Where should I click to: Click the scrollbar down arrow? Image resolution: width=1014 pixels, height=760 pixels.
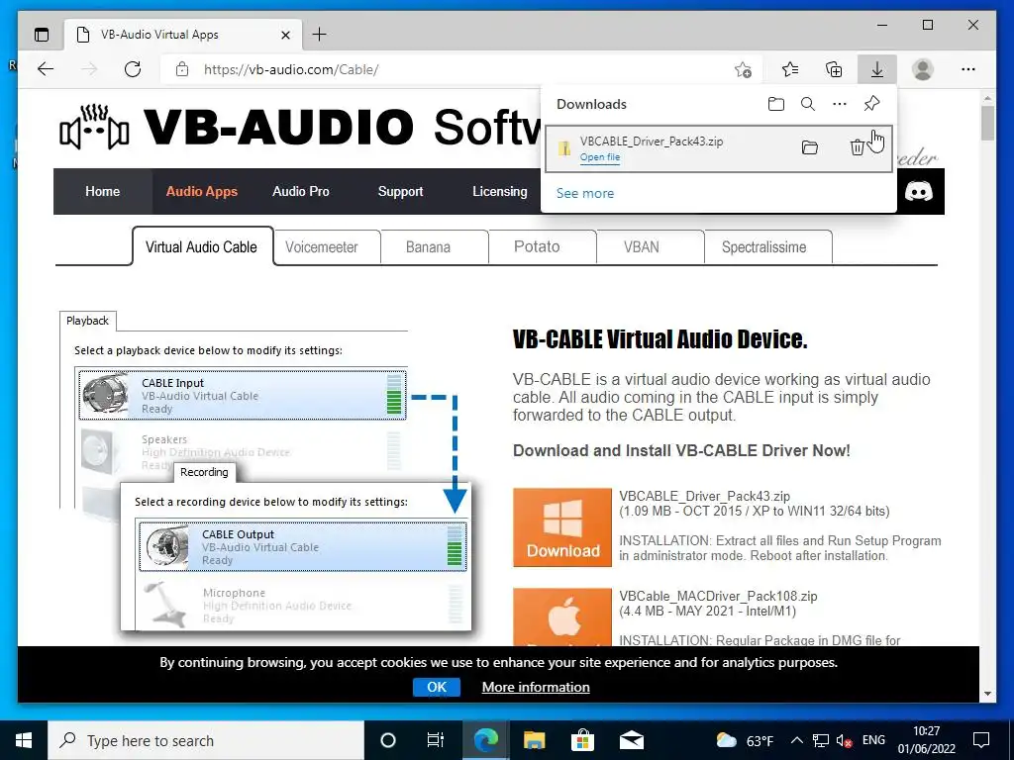(x=987, y=694)
